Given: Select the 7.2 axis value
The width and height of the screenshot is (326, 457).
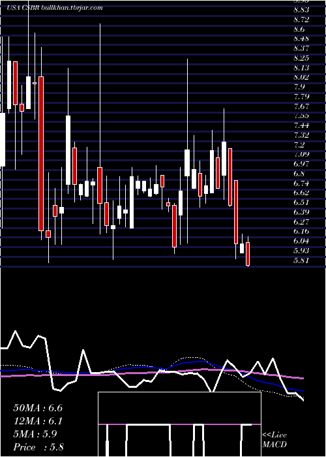Looking at the screenshot, I should point(299,144).
